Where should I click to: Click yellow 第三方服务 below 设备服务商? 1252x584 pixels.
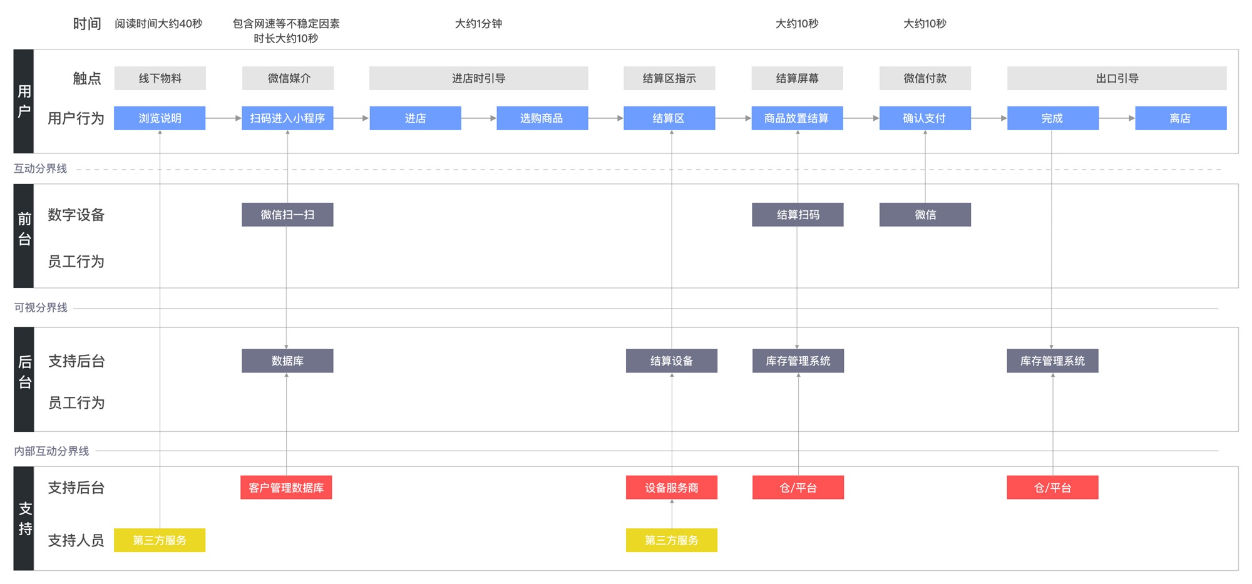click(x=671, y=540)
